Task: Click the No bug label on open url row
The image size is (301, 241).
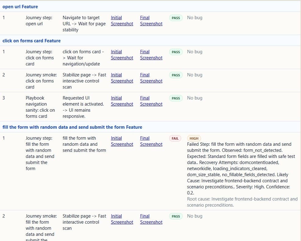Action: pyautogui.click(x=195, y=18)
